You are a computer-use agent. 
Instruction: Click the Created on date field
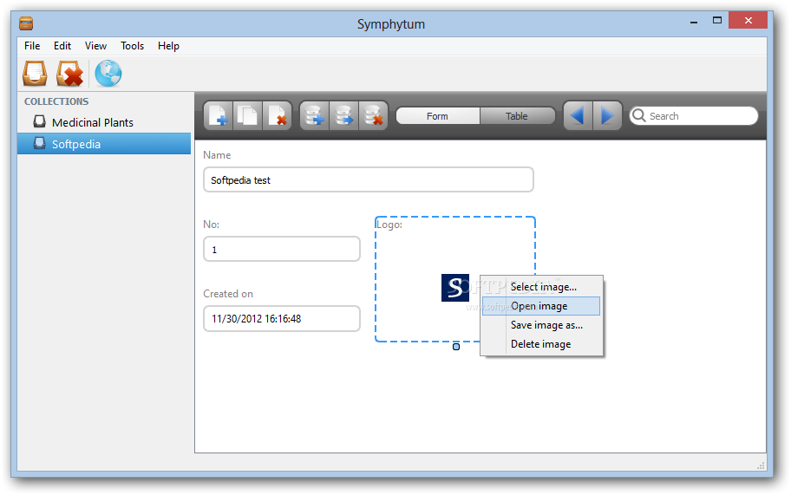[x=282, y=318]
